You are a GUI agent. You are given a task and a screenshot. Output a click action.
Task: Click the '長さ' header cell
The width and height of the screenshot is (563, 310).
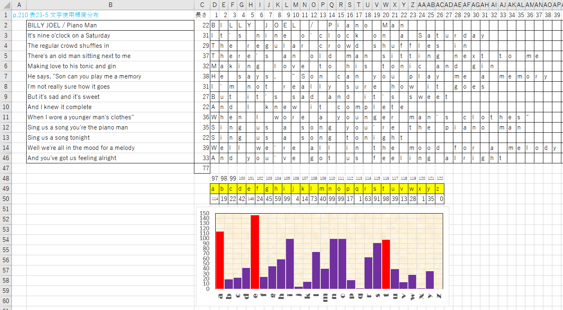click(202, 15)
